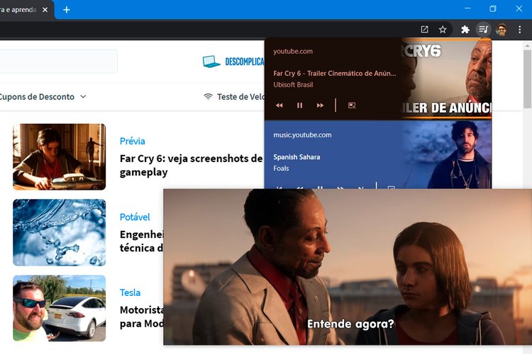
Task: Open the Teste de Velocidade menu item
Action: [234, 97]
